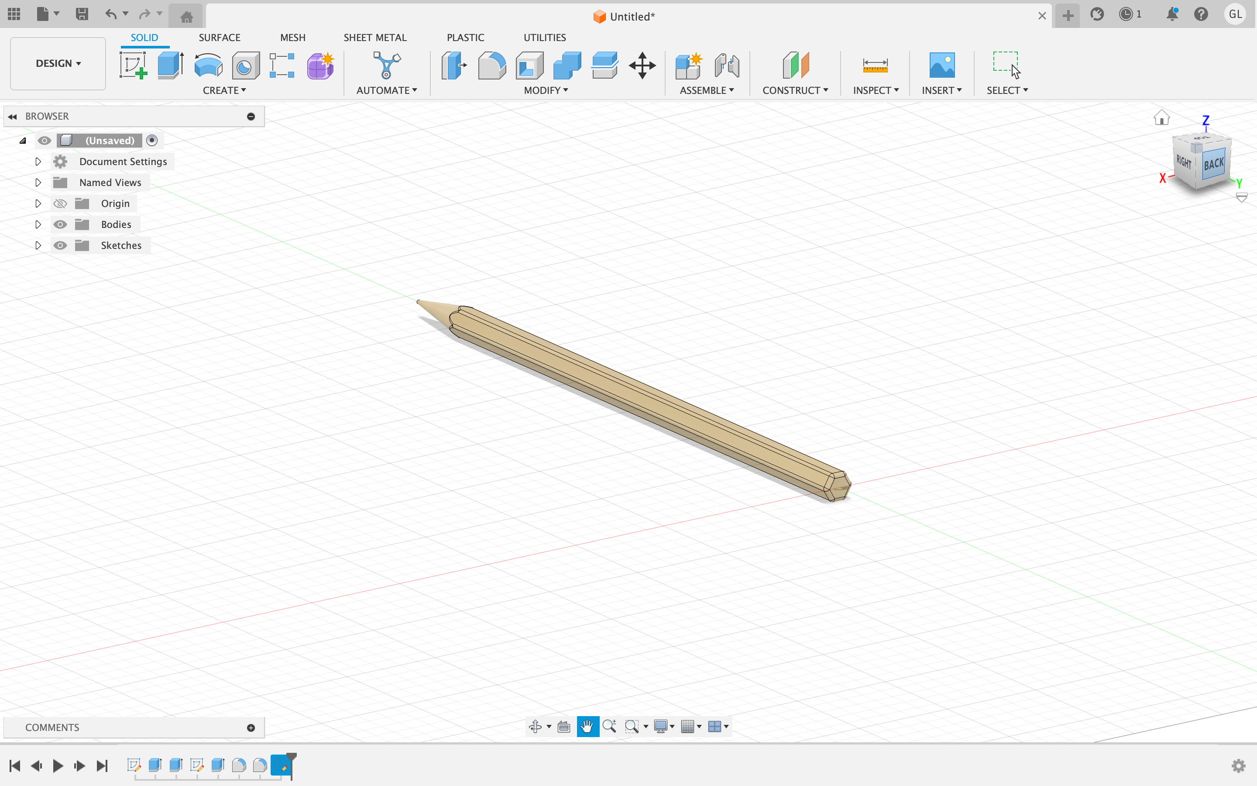Image resolution: width=1257 pixels, height=786 pixels.
Task: Select the Shell tool icon
Action: coord(529,65)
